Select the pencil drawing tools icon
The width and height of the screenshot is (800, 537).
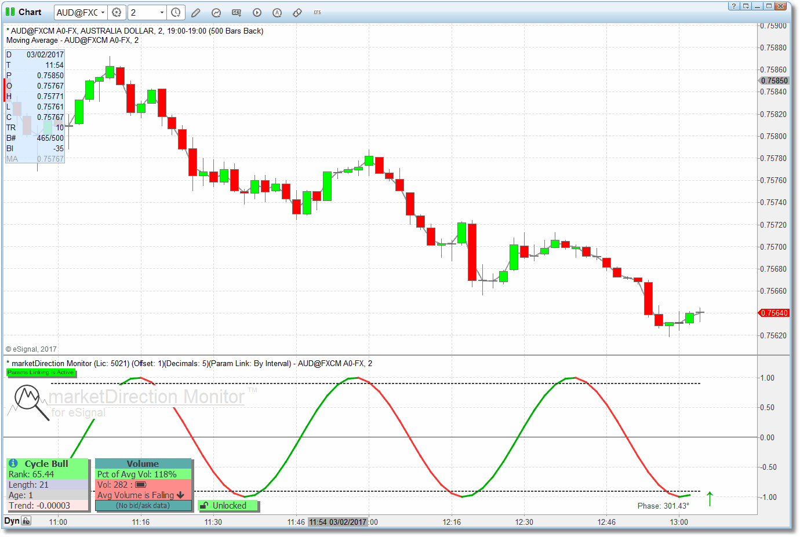coord(196,12)
